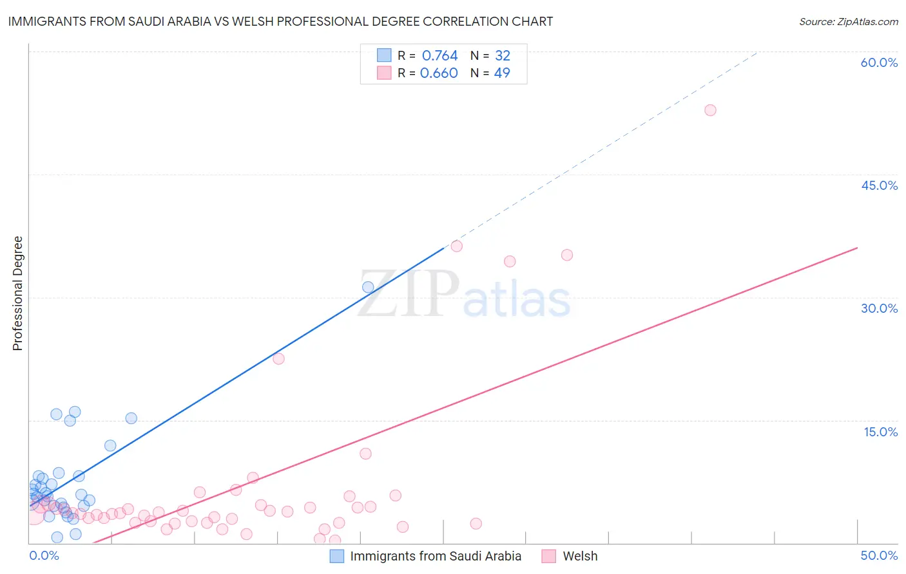Toggle the Immigrants from Saudi Arabia series label
This screenshot has height=574, width=906.
(436, 556)
